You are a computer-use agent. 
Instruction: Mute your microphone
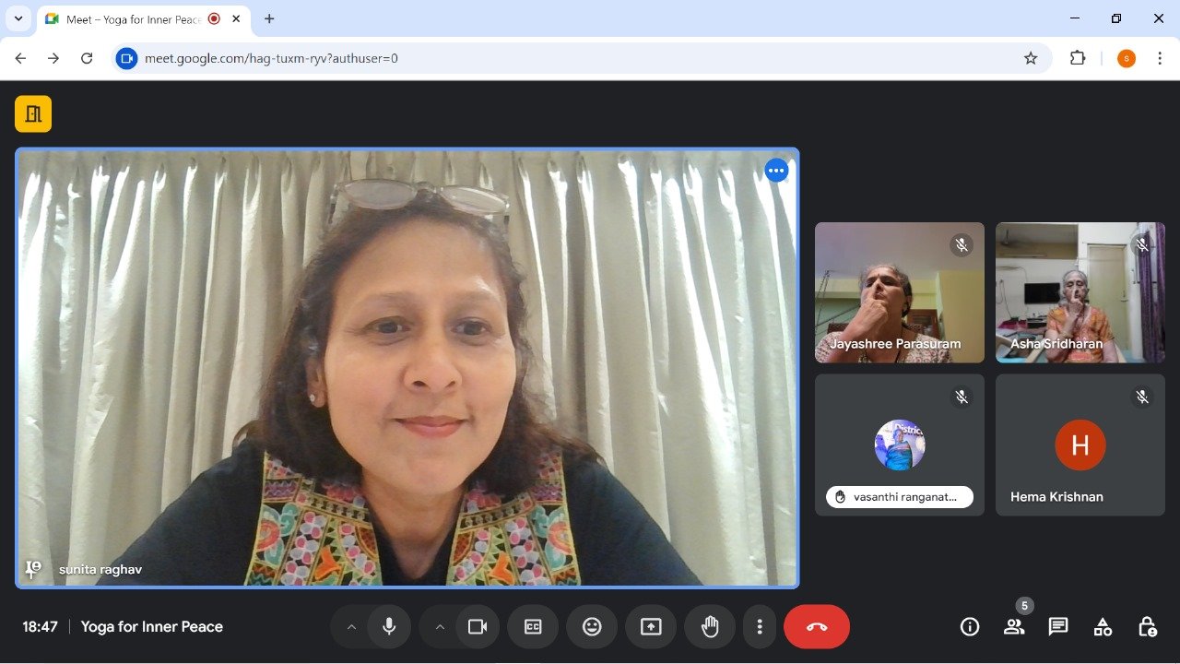pos(389,626)
